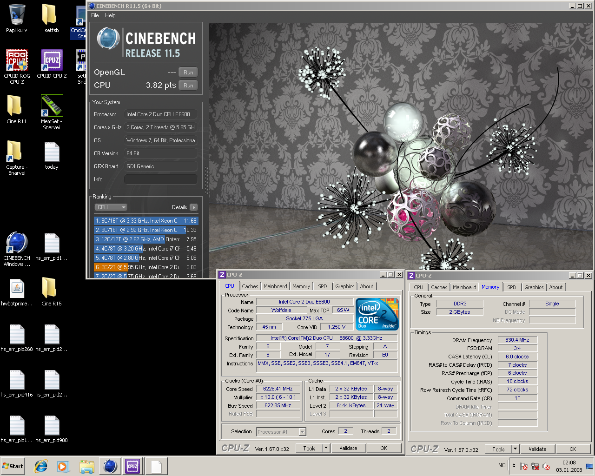
Task: Select ranking row 4C/8T @ 3.20 GHz
Action: point(146,249)
